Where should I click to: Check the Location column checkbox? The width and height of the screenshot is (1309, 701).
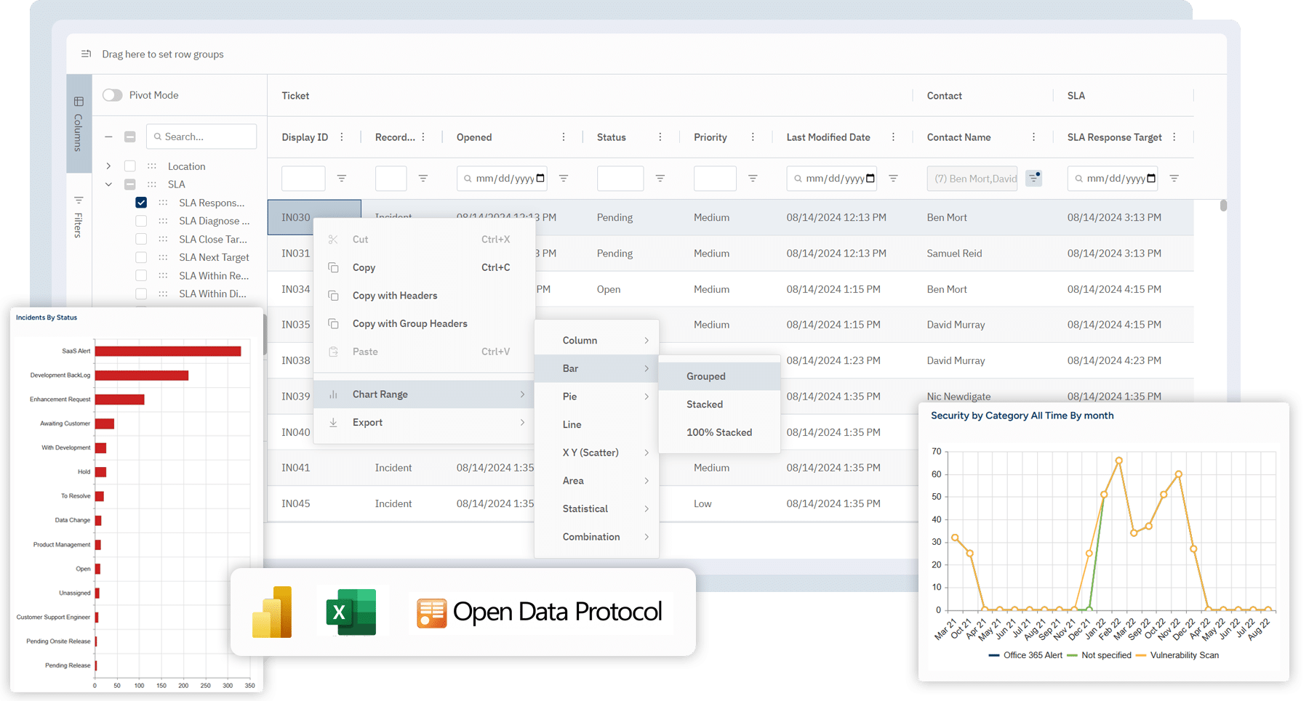(x=130, y=166)
